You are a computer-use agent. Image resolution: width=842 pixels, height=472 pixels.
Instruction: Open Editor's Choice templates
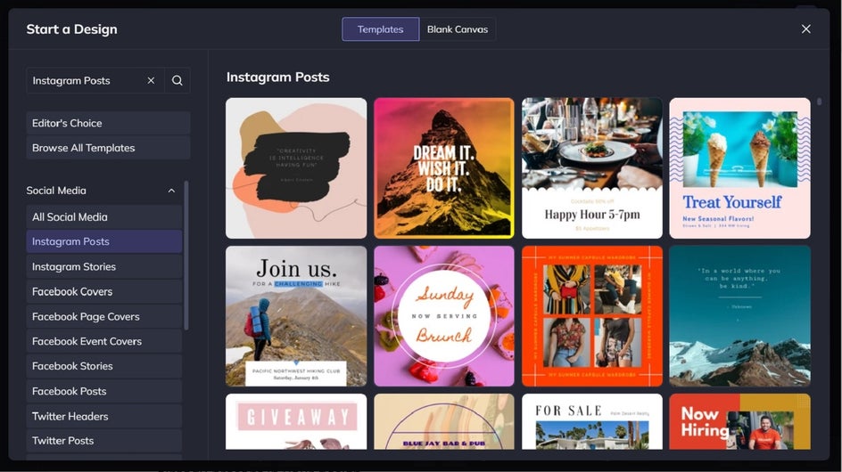[108, 123]
